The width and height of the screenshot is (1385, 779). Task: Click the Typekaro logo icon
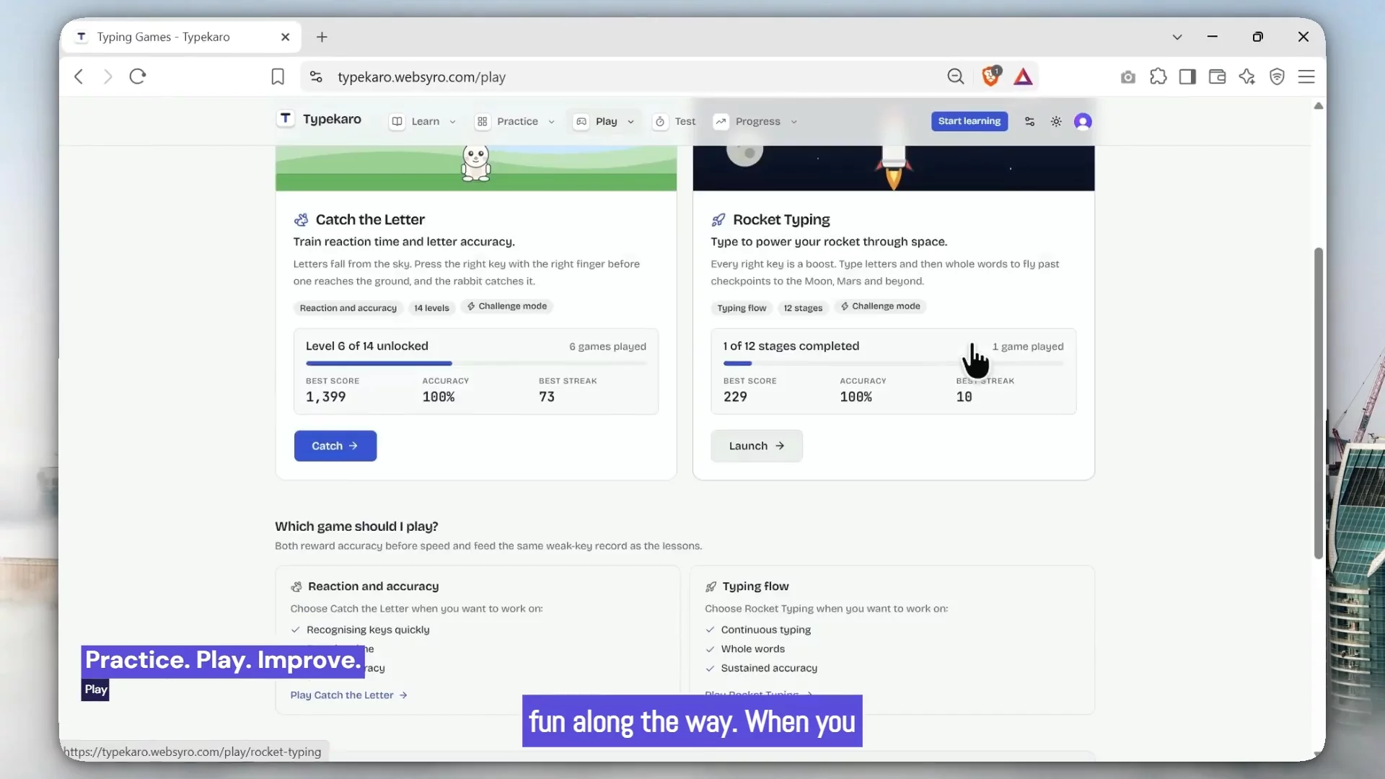point(286,119)
